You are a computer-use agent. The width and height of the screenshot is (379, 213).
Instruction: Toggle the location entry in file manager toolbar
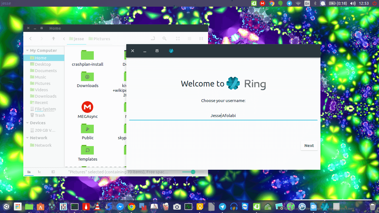[x=153, y=39]
